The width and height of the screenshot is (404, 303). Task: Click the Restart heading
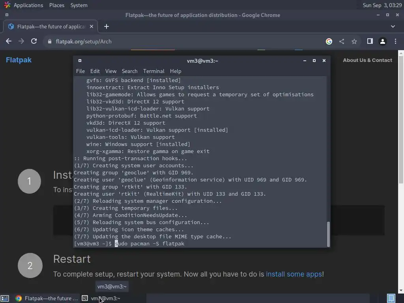72,259
